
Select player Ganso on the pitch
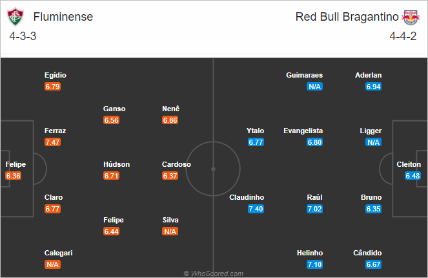pos(114,109)
